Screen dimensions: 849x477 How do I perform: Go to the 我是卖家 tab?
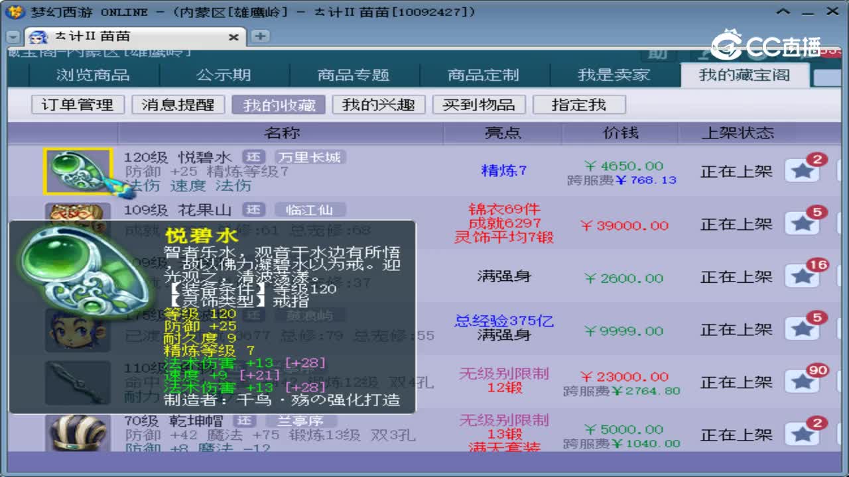[x=614, y=75]
